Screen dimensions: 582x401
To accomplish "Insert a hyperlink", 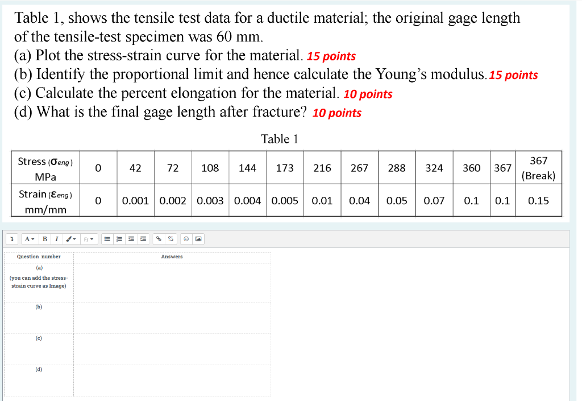I will pyautogui.click(x=159, y=239).
